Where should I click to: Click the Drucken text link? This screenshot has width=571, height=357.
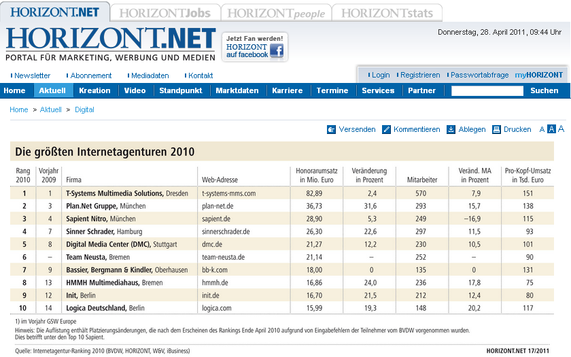pos(517,129)
